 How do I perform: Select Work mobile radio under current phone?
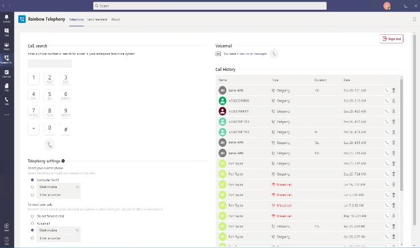(33, 187)
